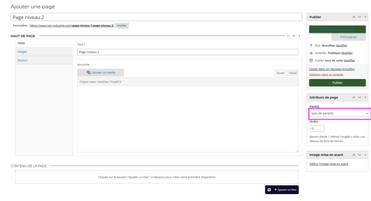Image resolution: width=371 pixels, height=201 pixels.
Task: Click the Ordre number field
Action: [317, 128]
